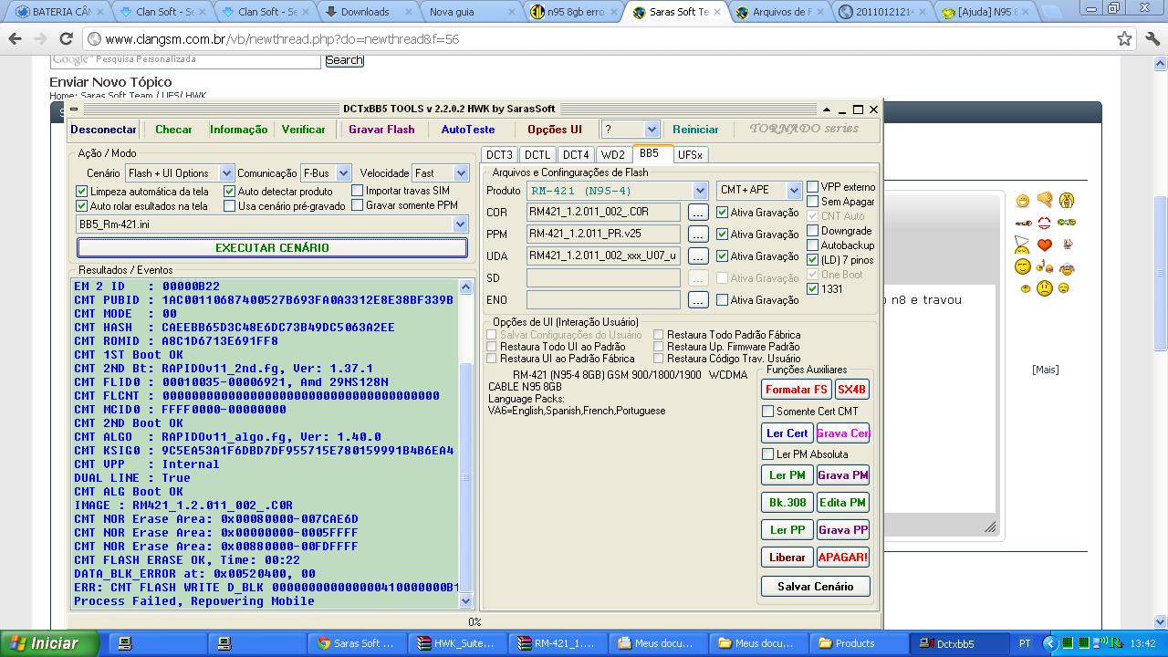This screenshot has width=1168, height=657.
Task: Switch to the DCTL tab
Action: [537, 155]
